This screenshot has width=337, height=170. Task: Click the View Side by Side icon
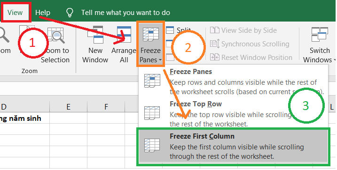[214, 30]
